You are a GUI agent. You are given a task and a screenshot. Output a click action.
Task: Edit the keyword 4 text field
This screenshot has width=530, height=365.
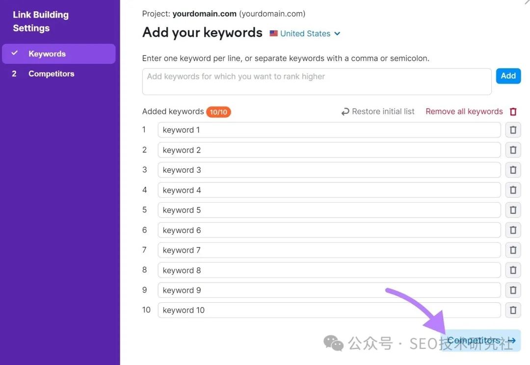pyautogui.click(x=329, y=190)
